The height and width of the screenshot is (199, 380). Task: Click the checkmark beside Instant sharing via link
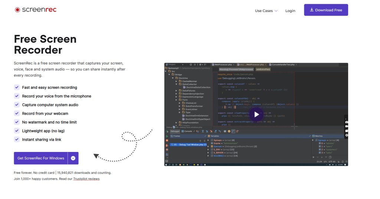pos(17,139)
